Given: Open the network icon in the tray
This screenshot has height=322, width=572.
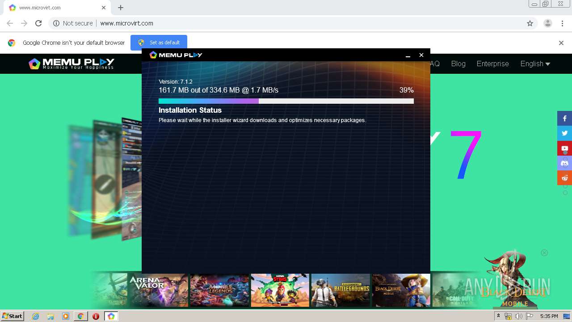Looking at the screenshot, I should click(x=508, y=316).
